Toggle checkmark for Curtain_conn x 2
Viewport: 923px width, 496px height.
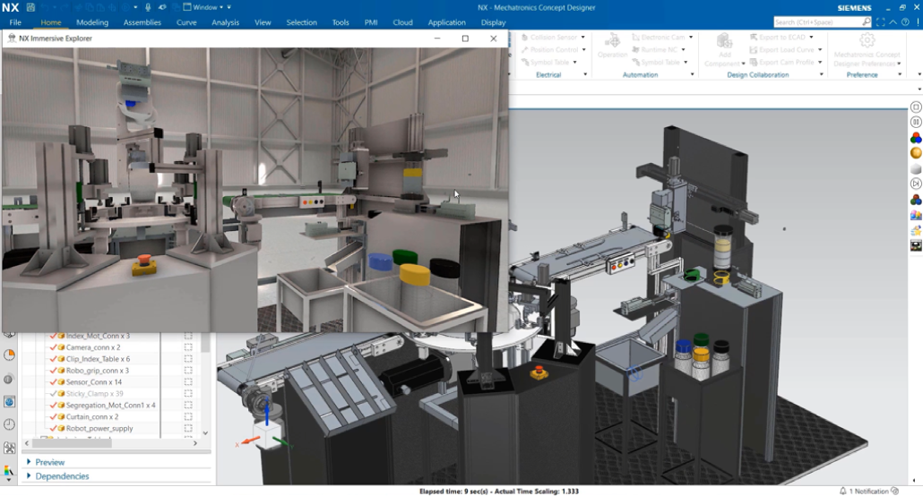tap(53, 416)
